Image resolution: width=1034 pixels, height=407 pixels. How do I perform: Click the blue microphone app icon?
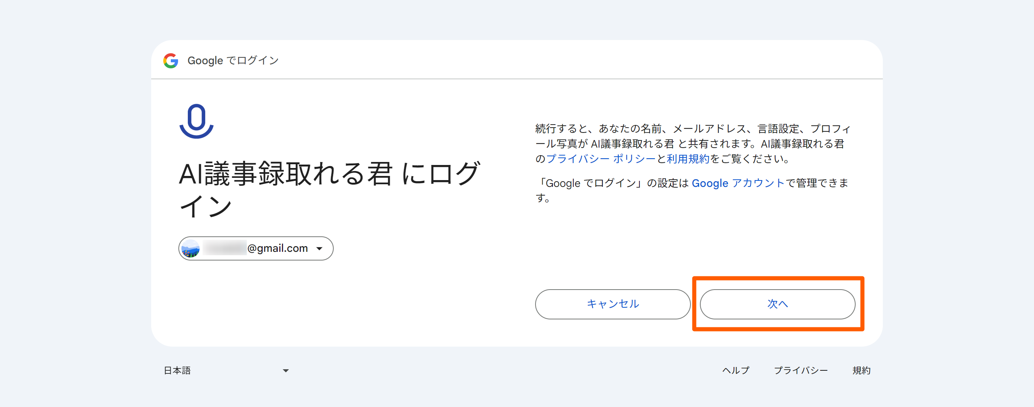point(196,121)
